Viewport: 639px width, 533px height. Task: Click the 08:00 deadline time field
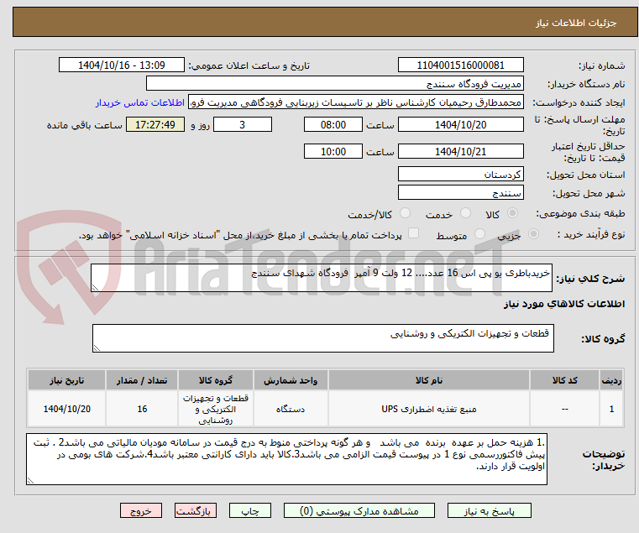[x=333, y=125]
